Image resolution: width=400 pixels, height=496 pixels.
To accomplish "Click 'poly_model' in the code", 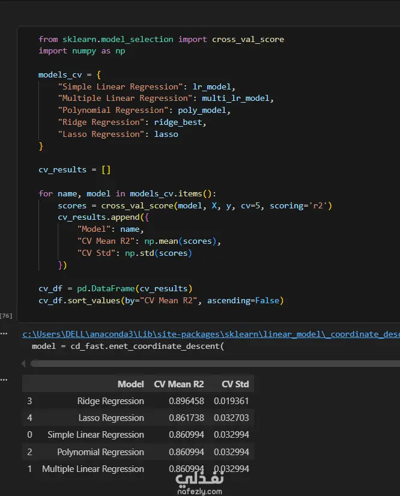I will (x=202, y=110).
